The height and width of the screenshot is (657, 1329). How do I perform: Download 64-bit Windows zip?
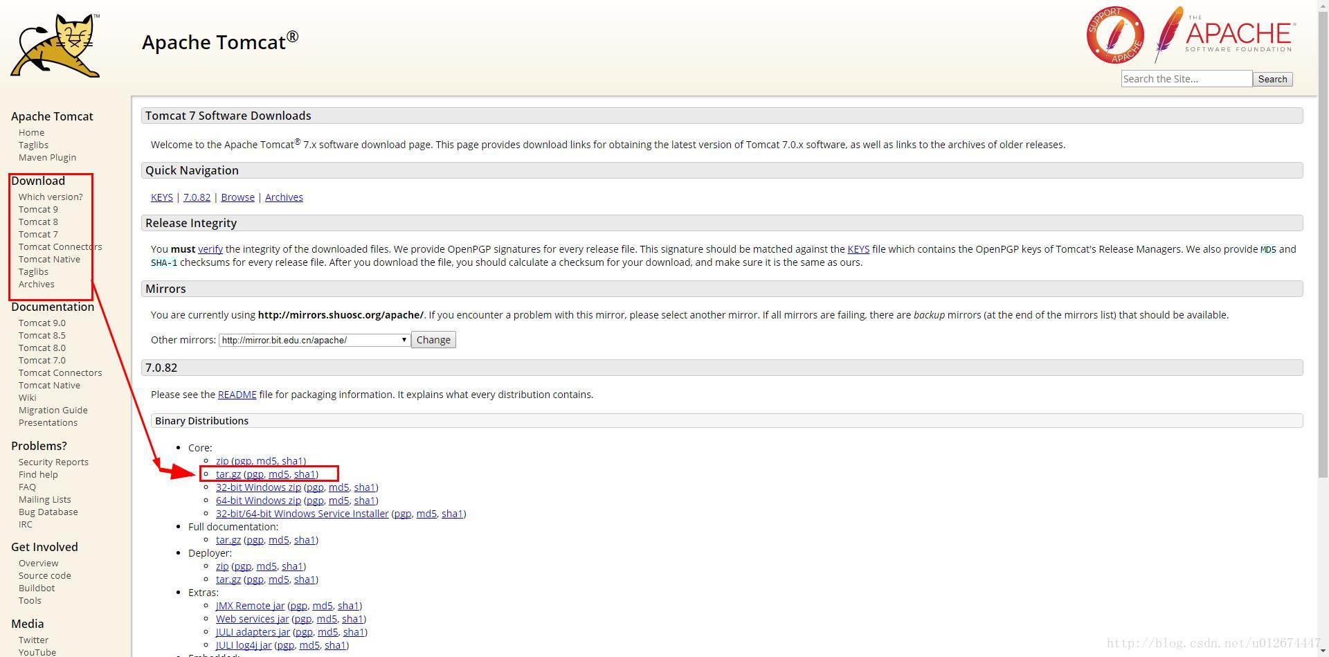pos(258,501)
